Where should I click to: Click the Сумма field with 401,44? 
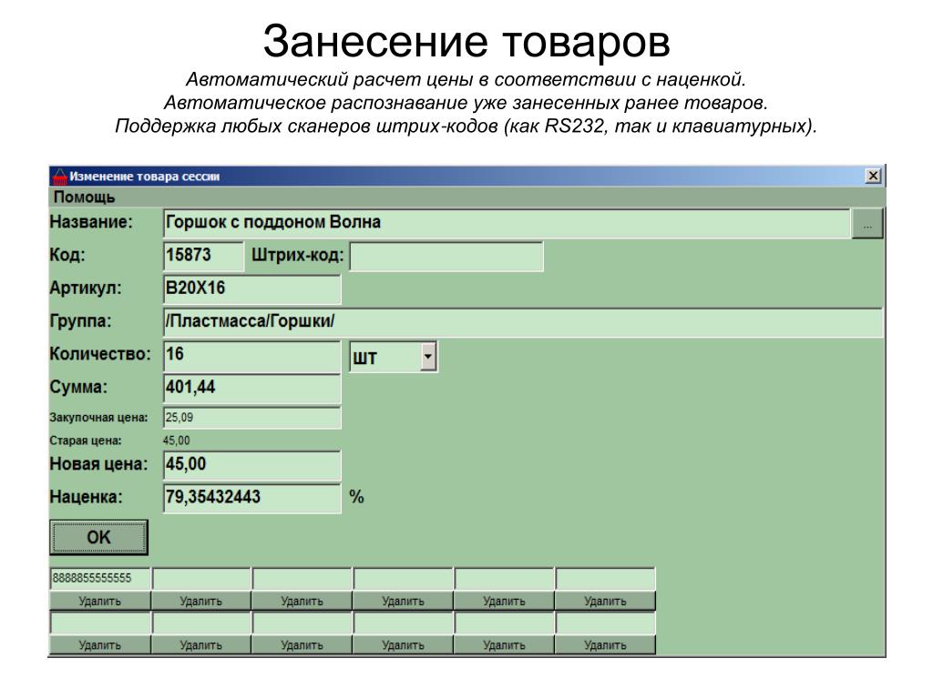pyautogui.click(x=251, y=389)
